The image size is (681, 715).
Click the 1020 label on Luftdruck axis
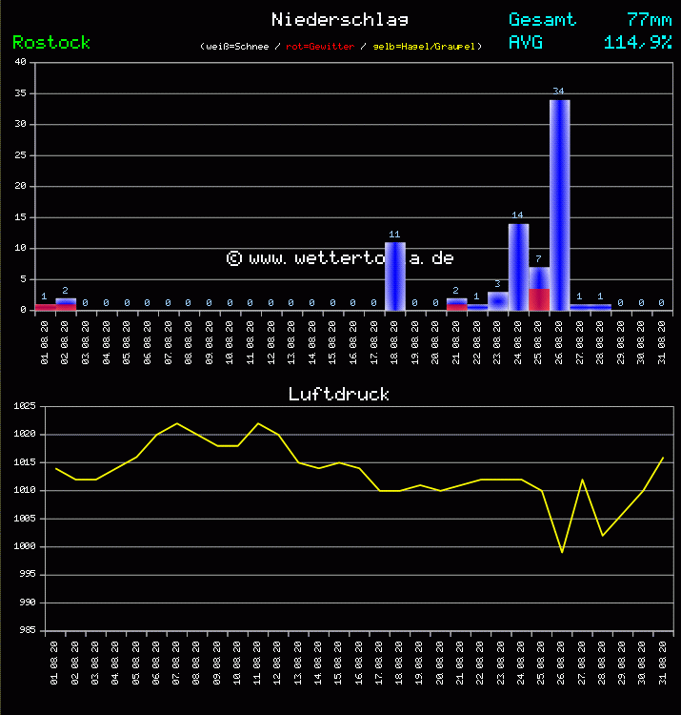coord(24,434)
